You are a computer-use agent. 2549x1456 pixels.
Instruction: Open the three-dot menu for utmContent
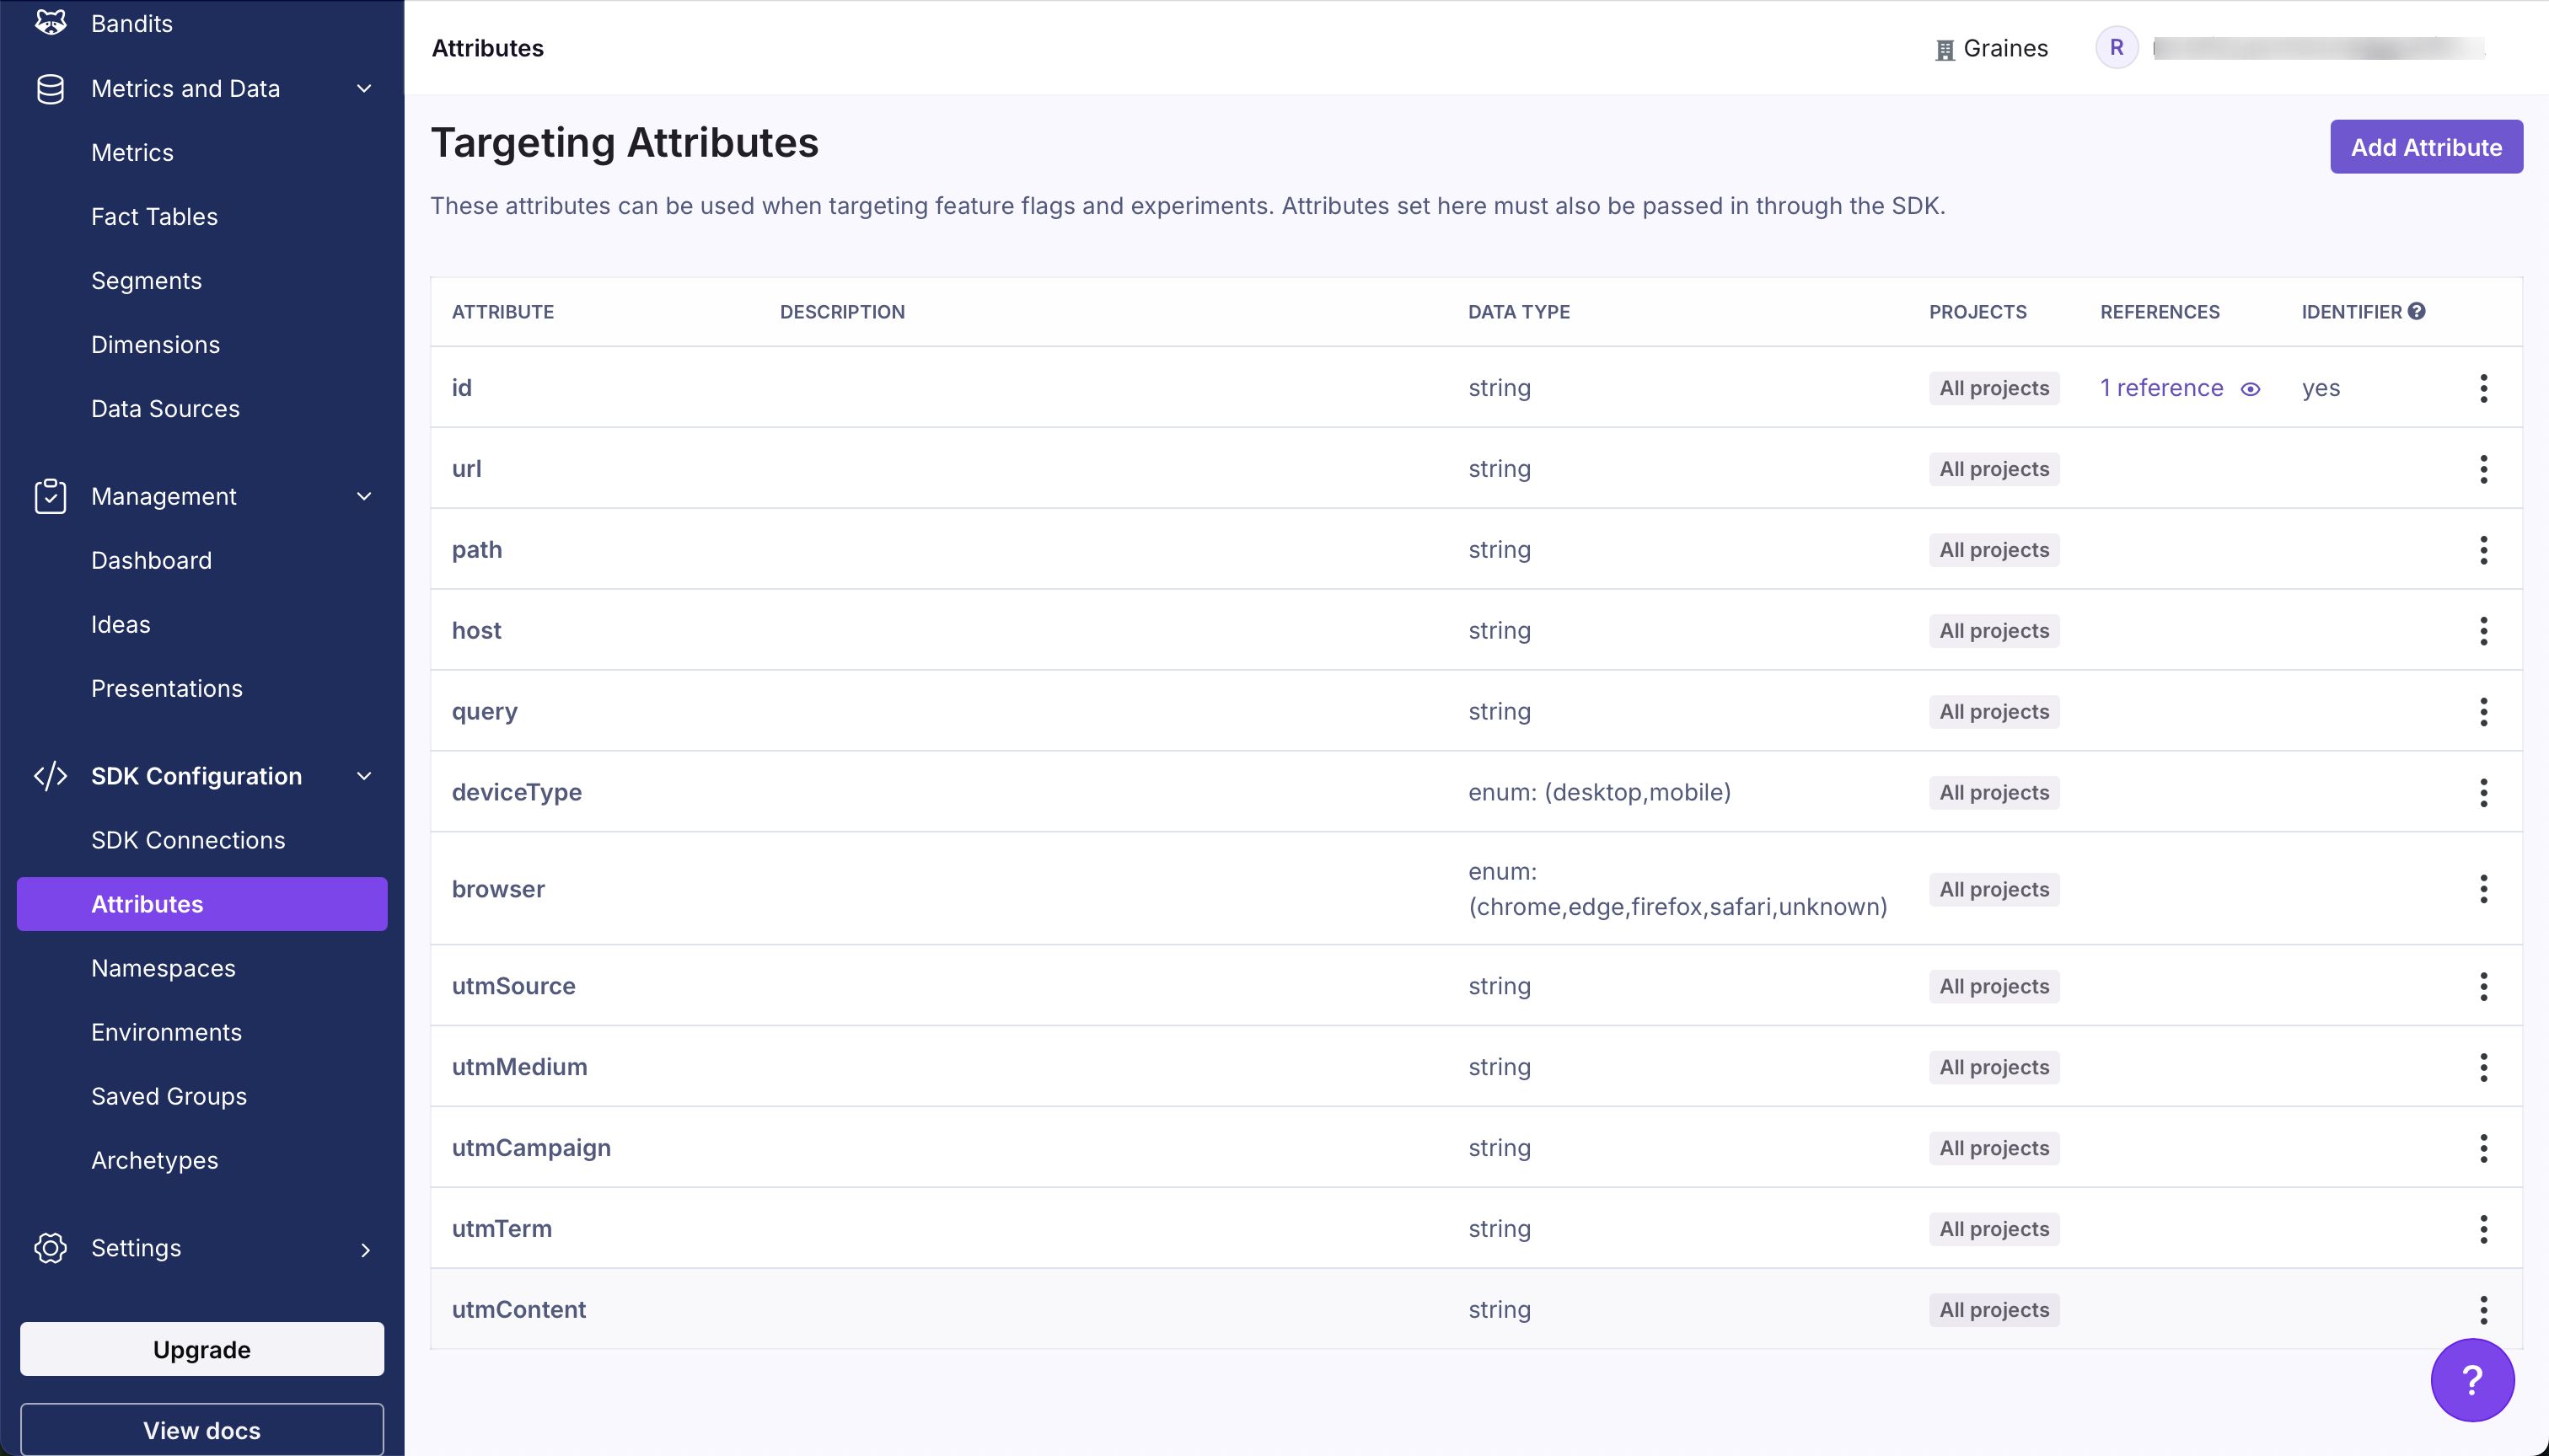click(x=2484, y=1310)
